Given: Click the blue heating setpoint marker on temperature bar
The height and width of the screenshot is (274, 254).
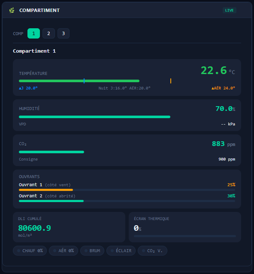Looking at the screenshot, I should (x=84, y=81).
